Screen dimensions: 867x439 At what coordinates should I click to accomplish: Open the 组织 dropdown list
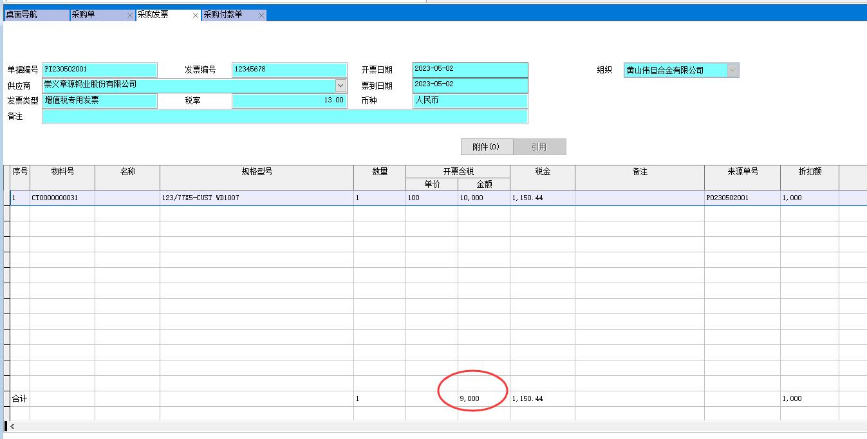pos(732,70)
